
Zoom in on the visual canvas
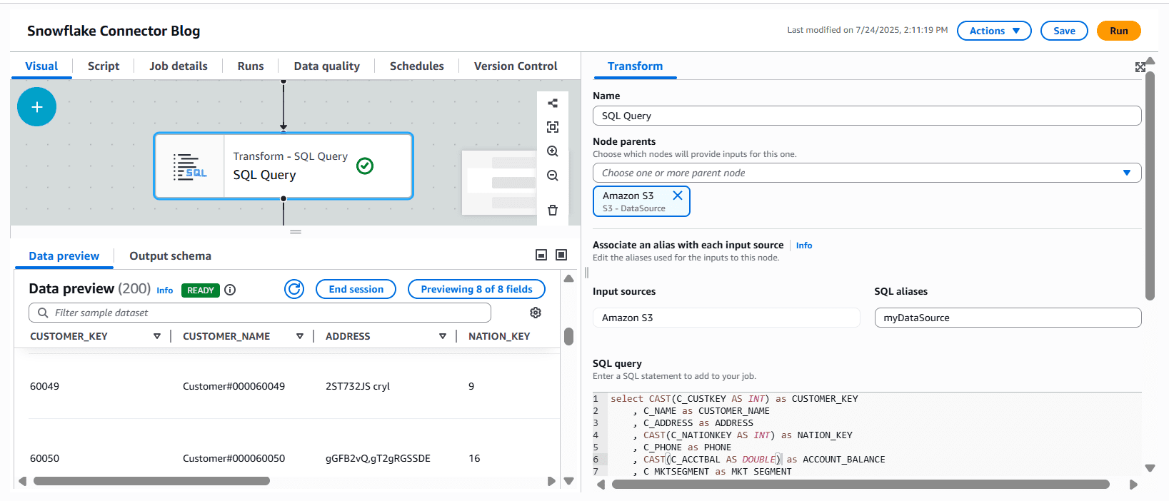(552, 151)
